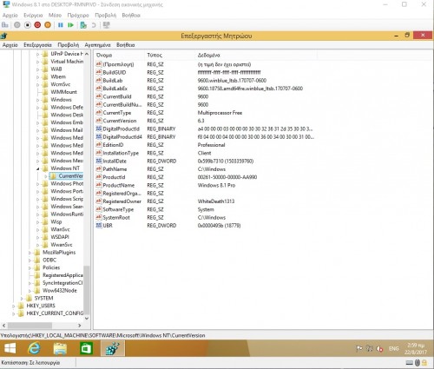Viewport: 434px width, 369px height.
Task: Click the Τύπος column header
Action: pyautogui.click(x=170, y=55)
